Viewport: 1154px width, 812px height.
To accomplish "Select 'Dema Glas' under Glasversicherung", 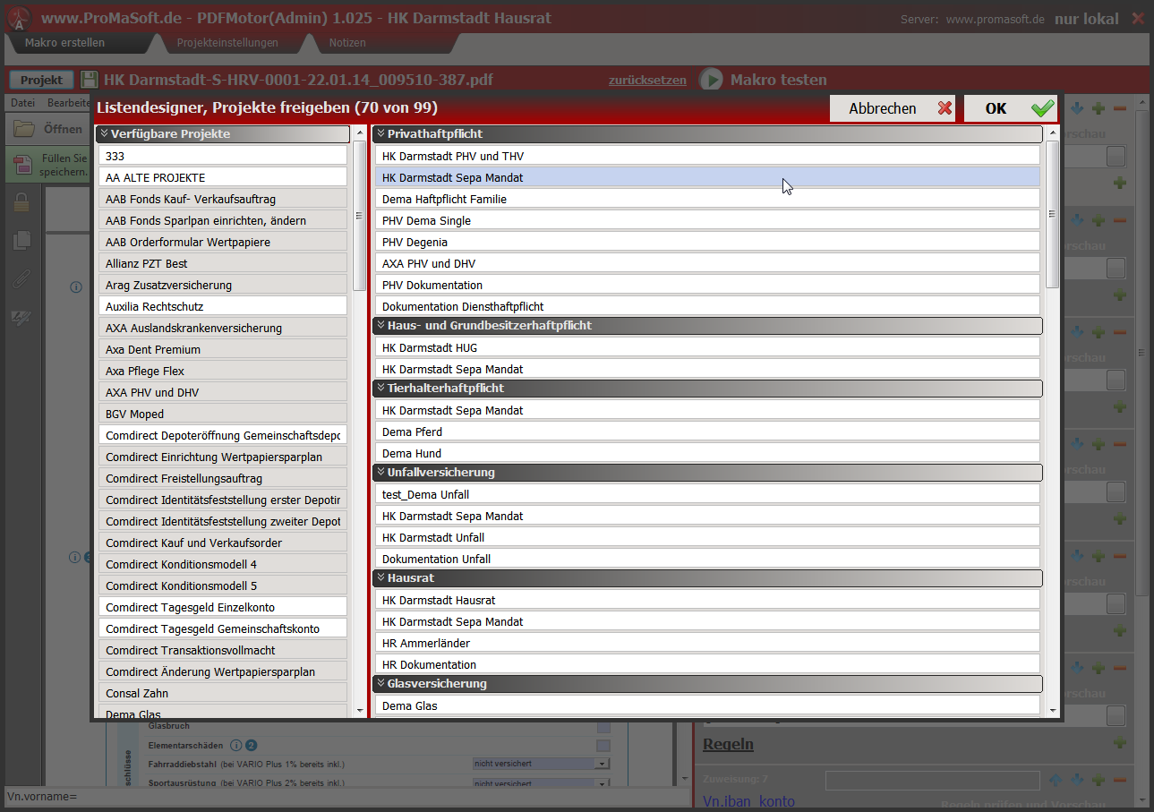I will (x=708, y=705).
